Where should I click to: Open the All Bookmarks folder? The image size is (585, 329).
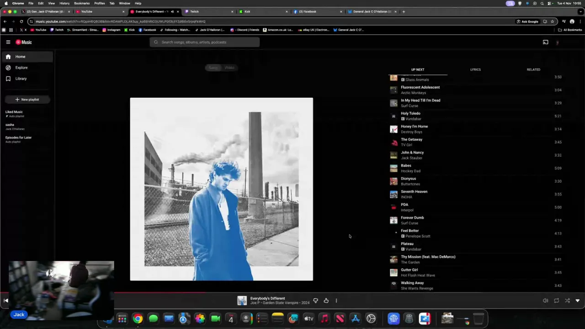(x=570, y=30)
